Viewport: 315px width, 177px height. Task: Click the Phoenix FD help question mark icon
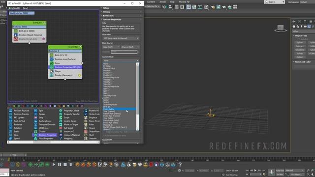coord(180,165)
